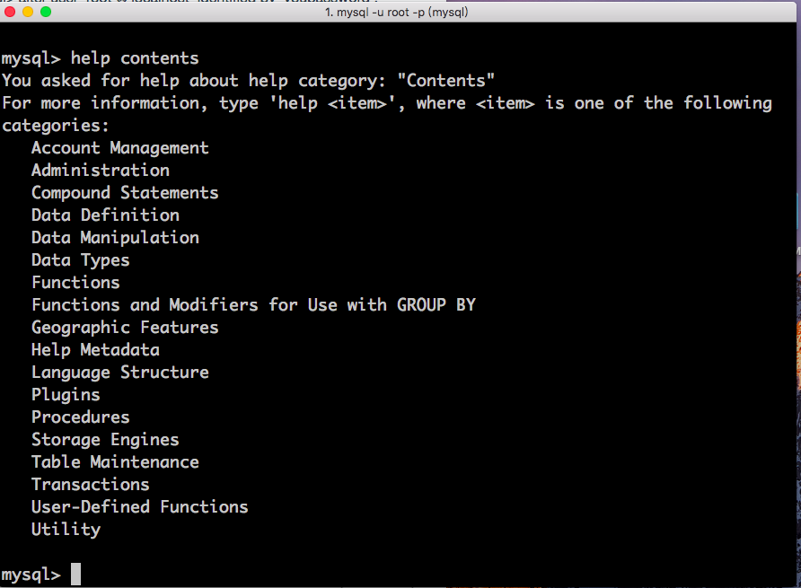This screenshot has height=588, width=801.
Task: Click the terminal cursor at the bottom mysql prompt
Action: click(x=75, y=575)
